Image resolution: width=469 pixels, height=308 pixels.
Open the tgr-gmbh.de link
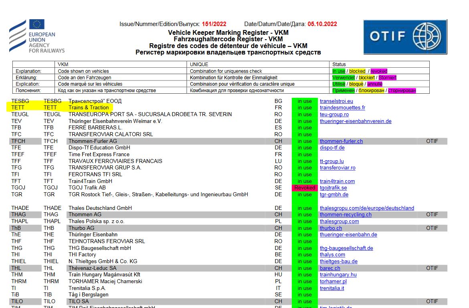tap(334, 195)
